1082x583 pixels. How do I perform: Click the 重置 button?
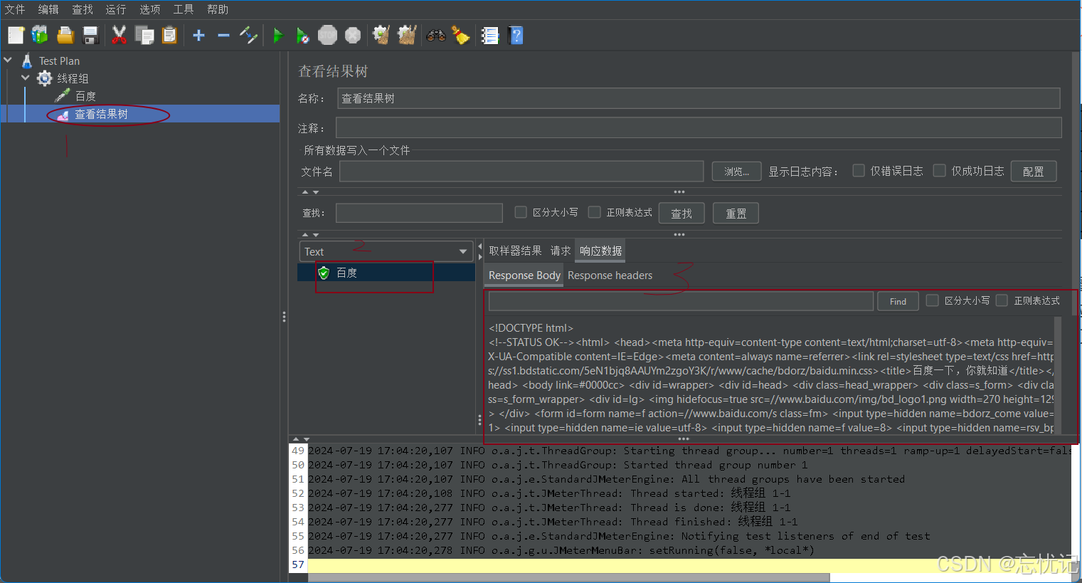point(736,214)
